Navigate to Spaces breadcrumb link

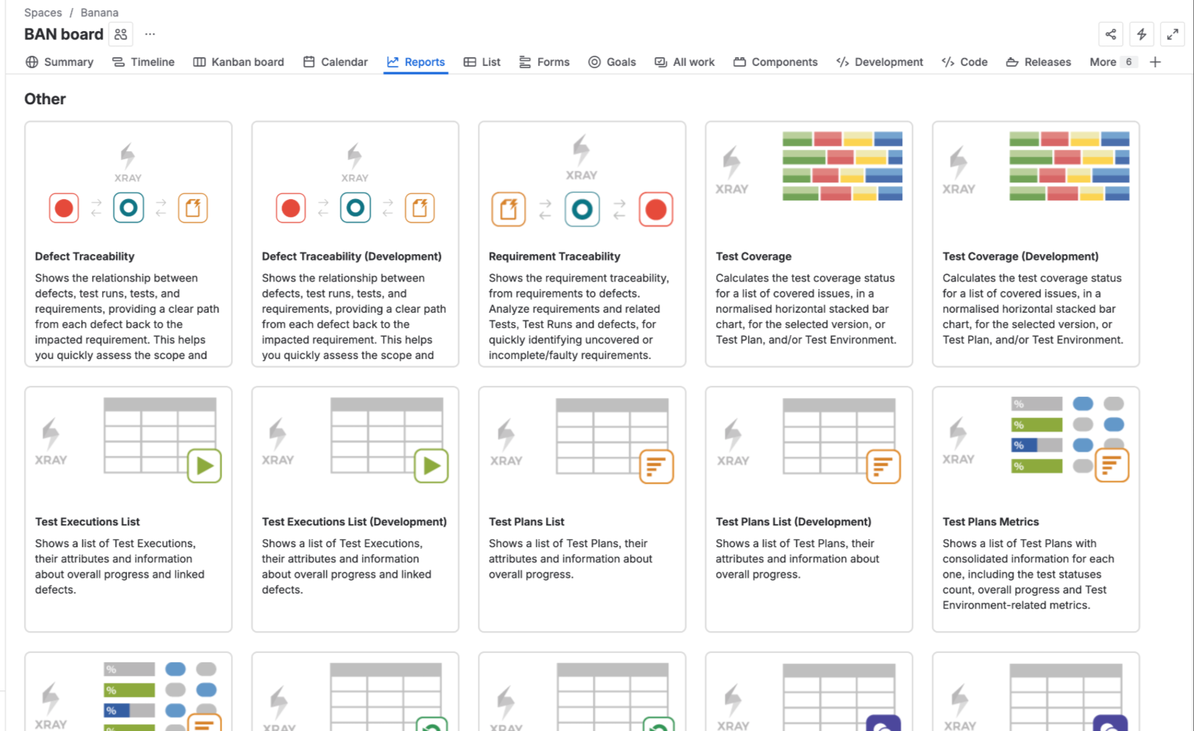click(43, 12)
